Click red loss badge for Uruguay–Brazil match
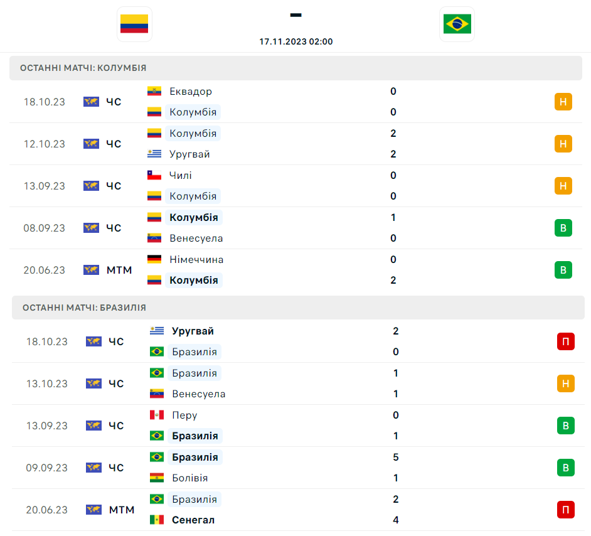Viewport: 591px width, 536px height. (566, 341)
